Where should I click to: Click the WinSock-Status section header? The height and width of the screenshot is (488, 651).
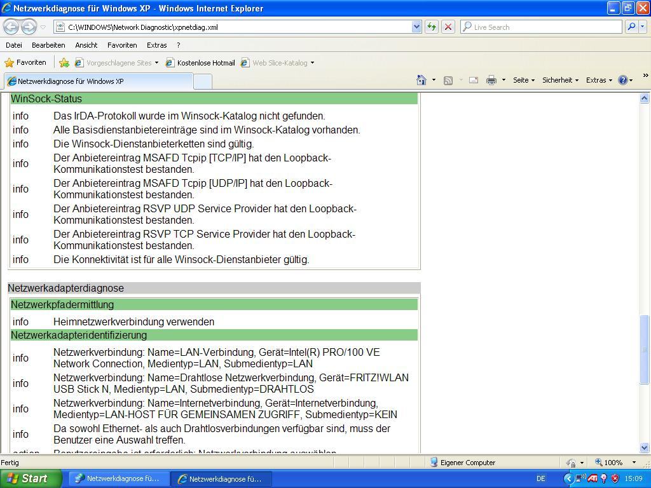(214, 98)
